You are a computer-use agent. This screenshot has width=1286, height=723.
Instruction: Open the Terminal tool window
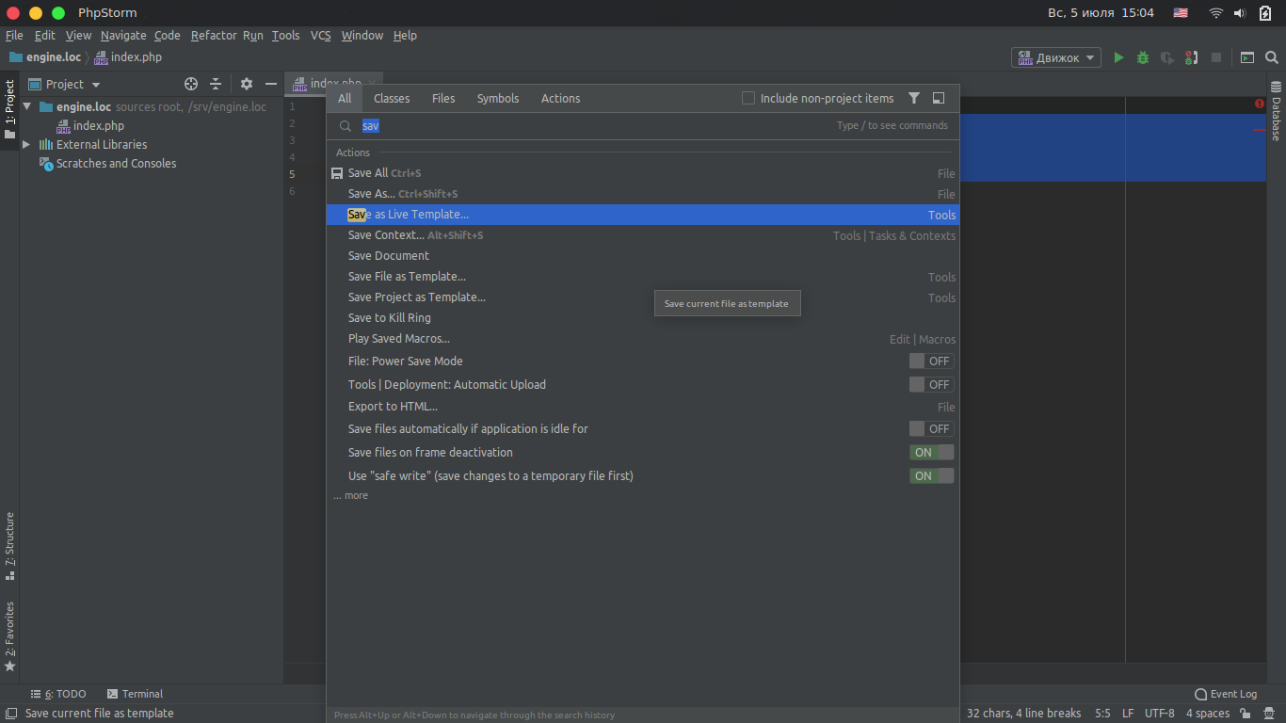click(x=135, y=694)
